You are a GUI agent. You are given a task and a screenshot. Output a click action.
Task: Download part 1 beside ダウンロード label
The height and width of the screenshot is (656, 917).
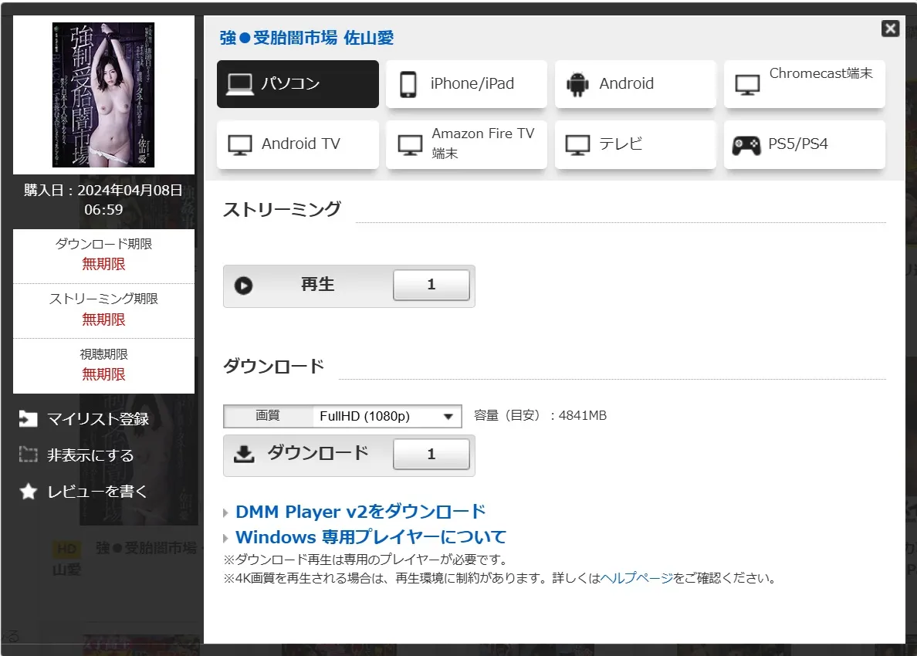pyautogui.click(x=431, y=455)
